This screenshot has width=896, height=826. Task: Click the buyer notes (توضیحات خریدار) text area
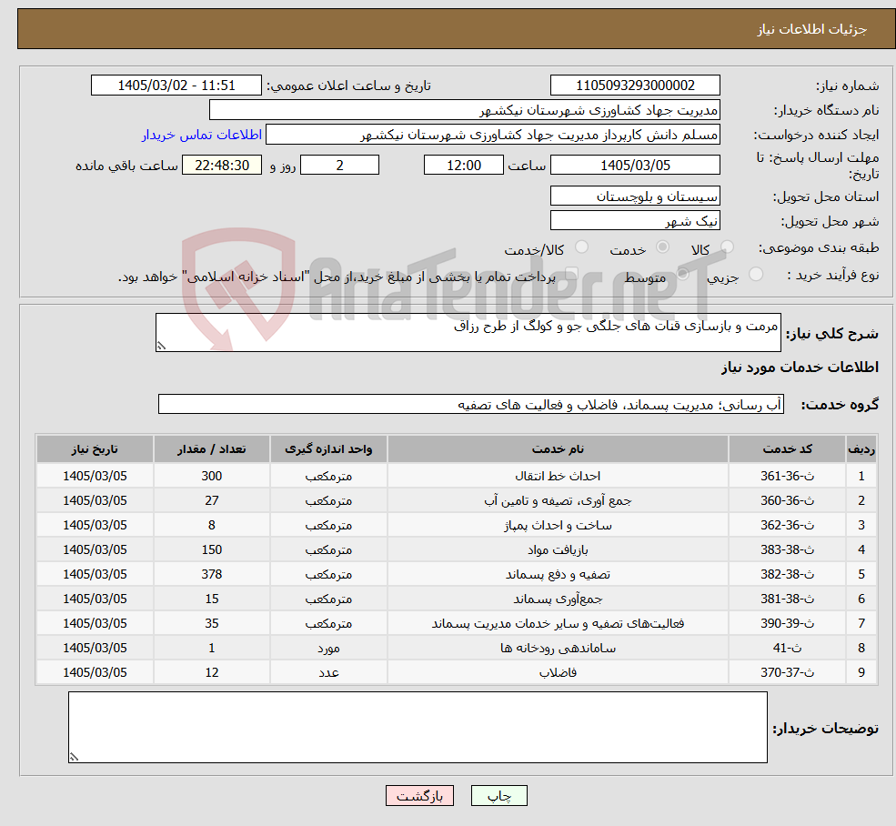(418, 727)
